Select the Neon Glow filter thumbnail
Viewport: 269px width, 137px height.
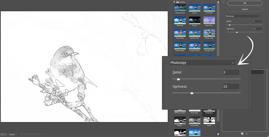tap(209, 20)
